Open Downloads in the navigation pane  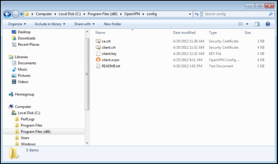click(x=26, y=38)
